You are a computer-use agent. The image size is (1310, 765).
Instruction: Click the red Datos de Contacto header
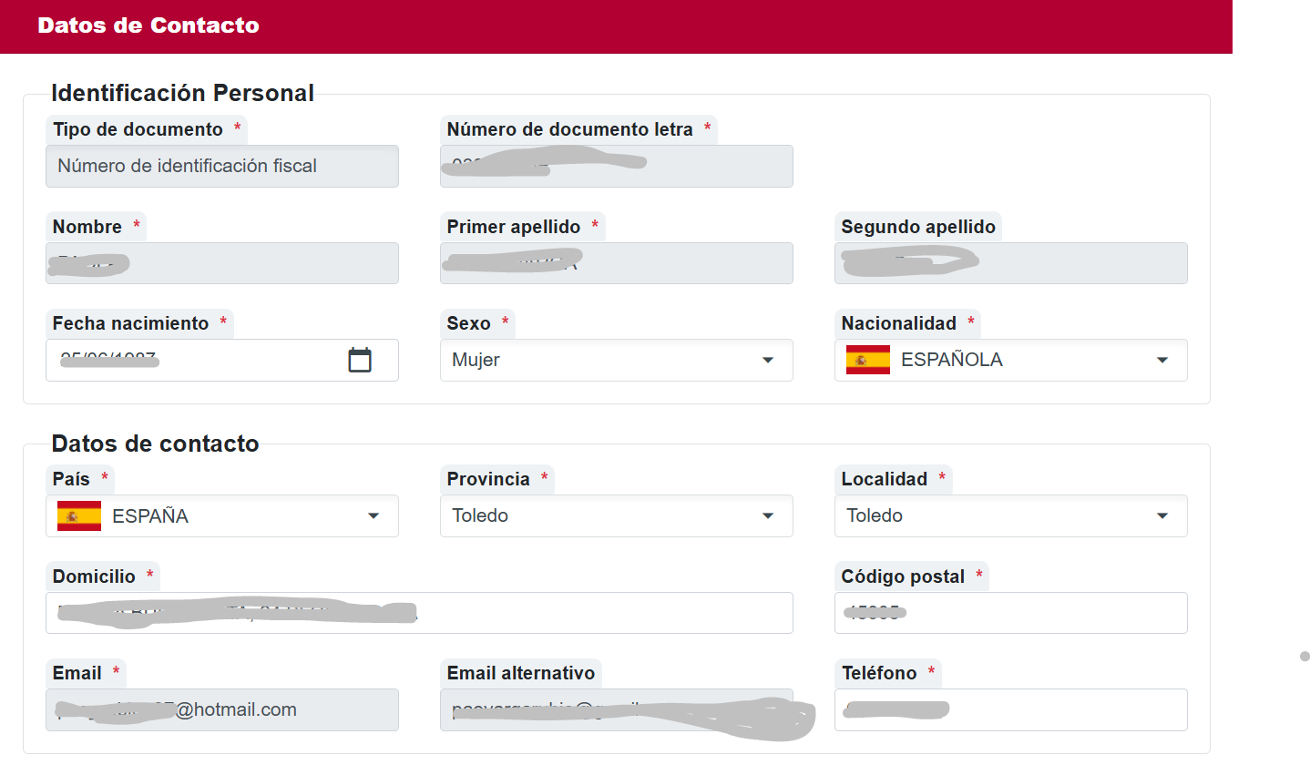[x=616, y=26]
